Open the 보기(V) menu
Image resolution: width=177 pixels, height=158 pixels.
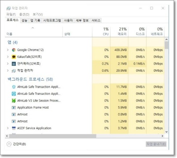tap(38, 14)
